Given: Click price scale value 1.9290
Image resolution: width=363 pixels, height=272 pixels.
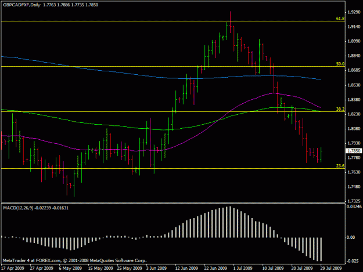Looking at the screenshot, I should (354, 12).
